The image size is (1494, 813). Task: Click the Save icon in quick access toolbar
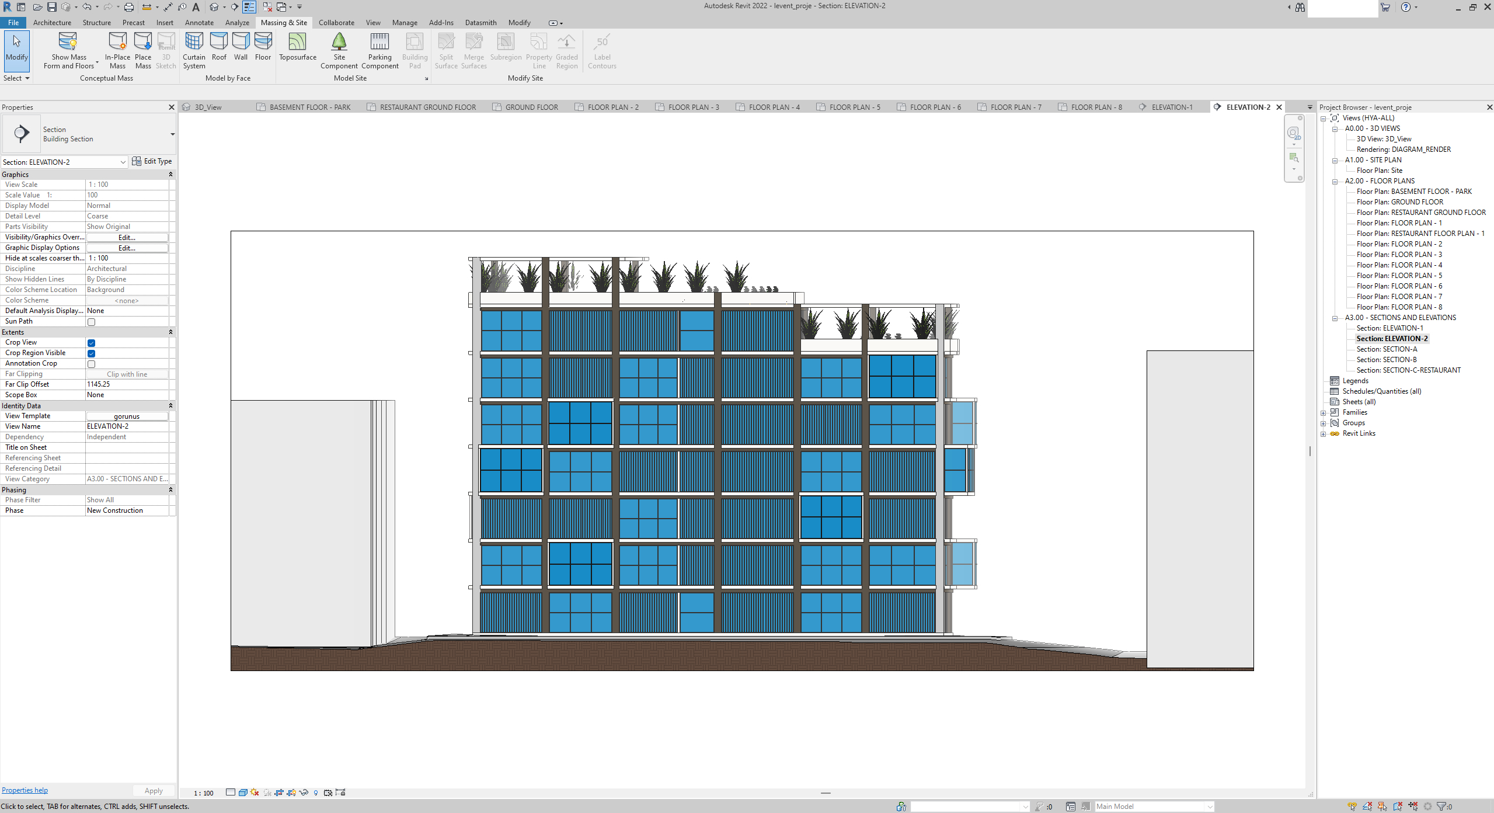52,7
